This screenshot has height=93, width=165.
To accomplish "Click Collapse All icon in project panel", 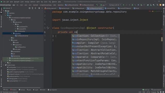I will (35, 8).
